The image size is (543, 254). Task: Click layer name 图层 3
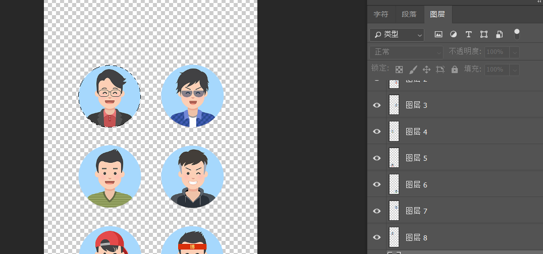tap(416, 105)
